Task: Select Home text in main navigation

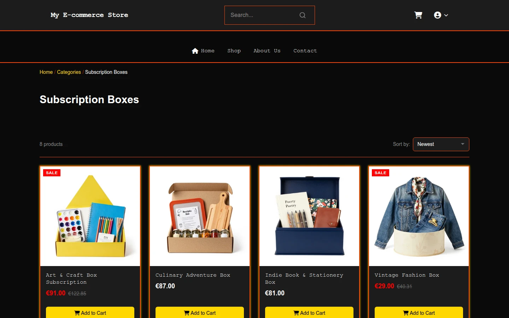Action: 207,51
